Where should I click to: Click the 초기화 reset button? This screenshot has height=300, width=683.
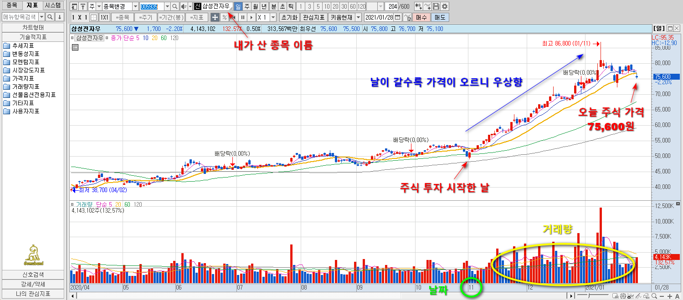pos(289,17)
